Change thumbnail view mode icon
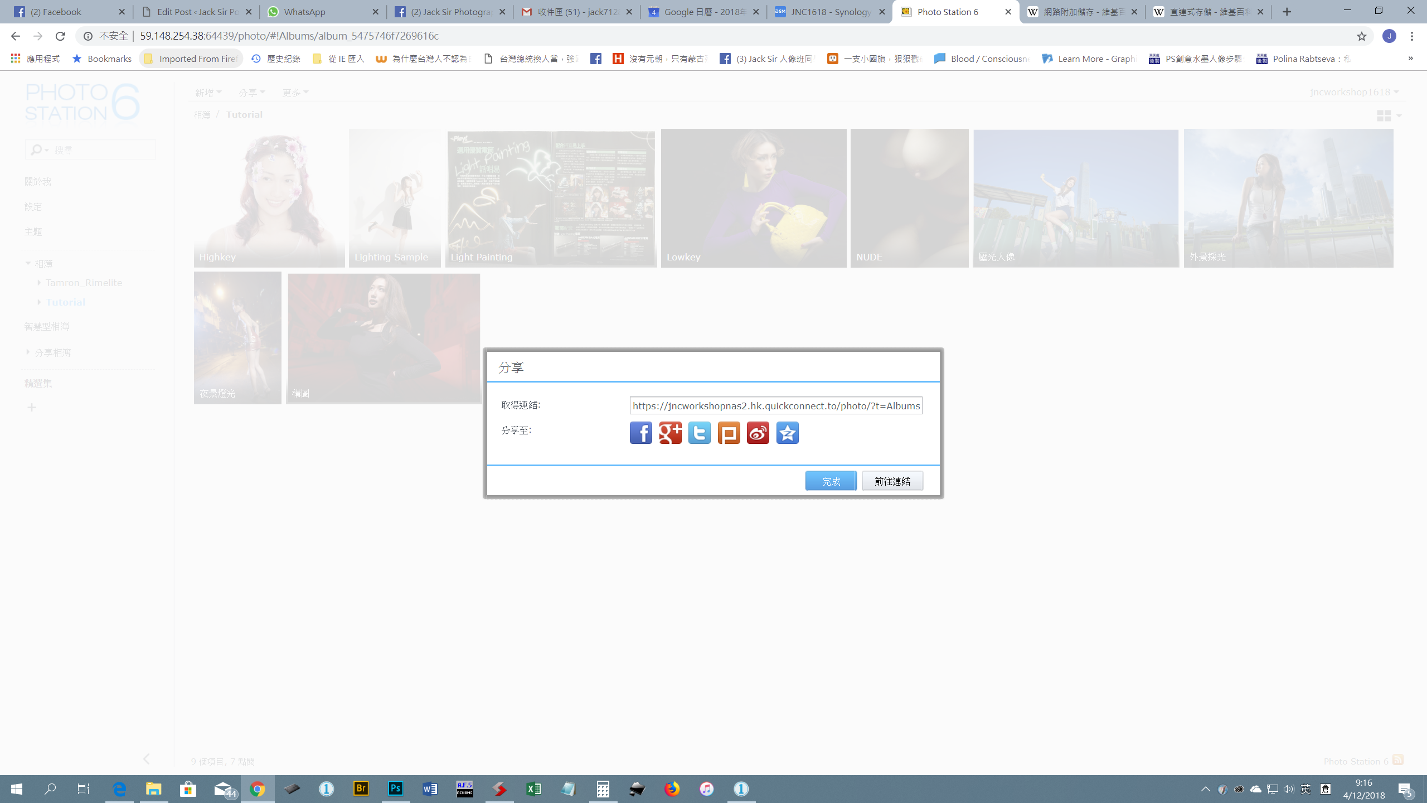 [x=1388, y=115]
